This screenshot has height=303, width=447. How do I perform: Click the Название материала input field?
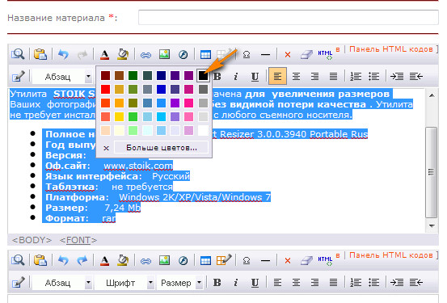click(x=289, y=18)
